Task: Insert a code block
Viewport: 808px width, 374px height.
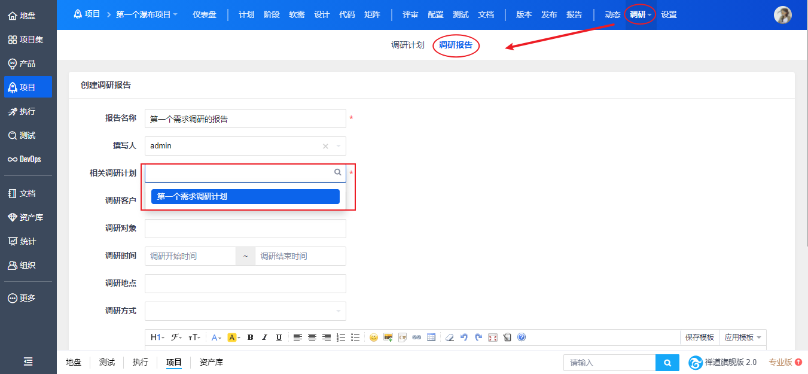Action: tap(403, 337)
